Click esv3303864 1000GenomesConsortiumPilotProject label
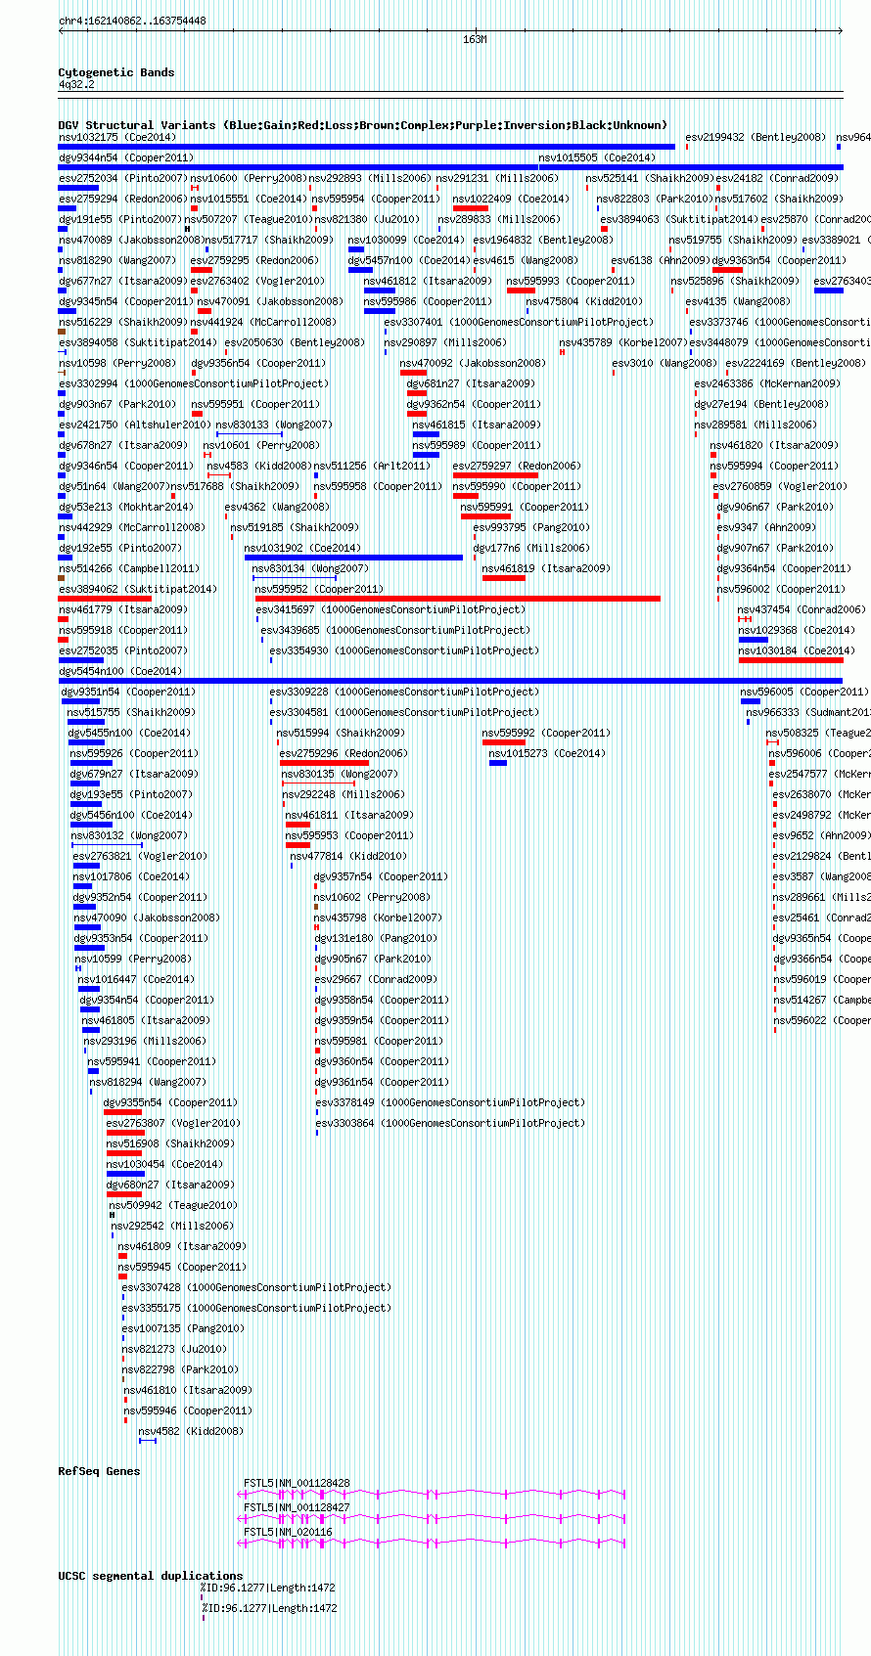 coord(450,1123)
